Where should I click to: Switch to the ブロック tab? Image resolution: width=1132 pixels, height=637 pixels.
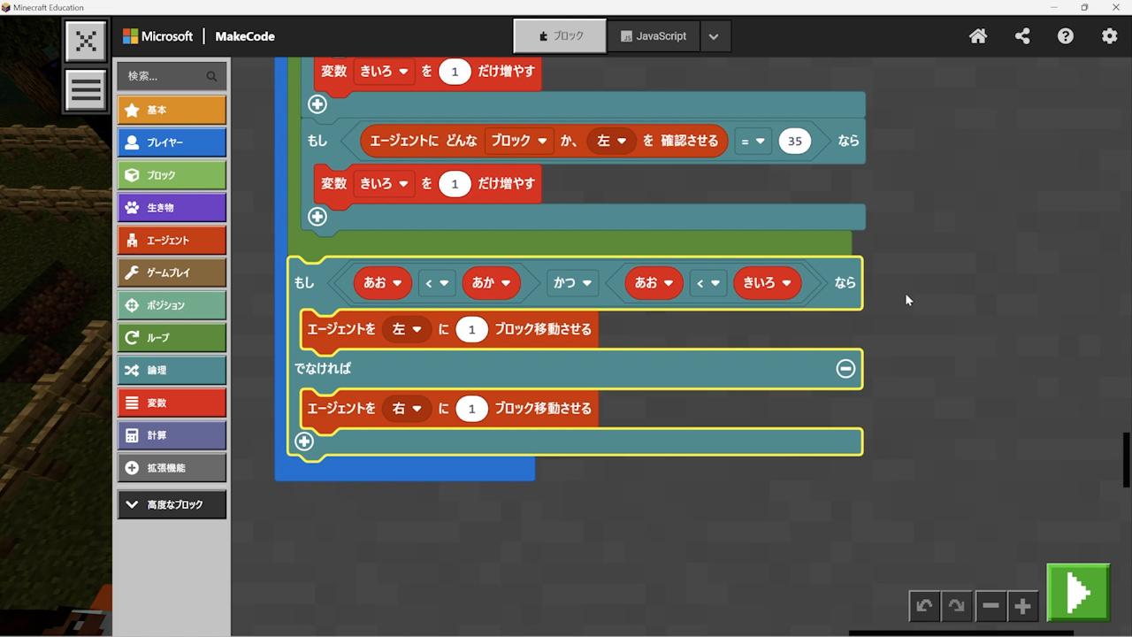click(560, 36)
